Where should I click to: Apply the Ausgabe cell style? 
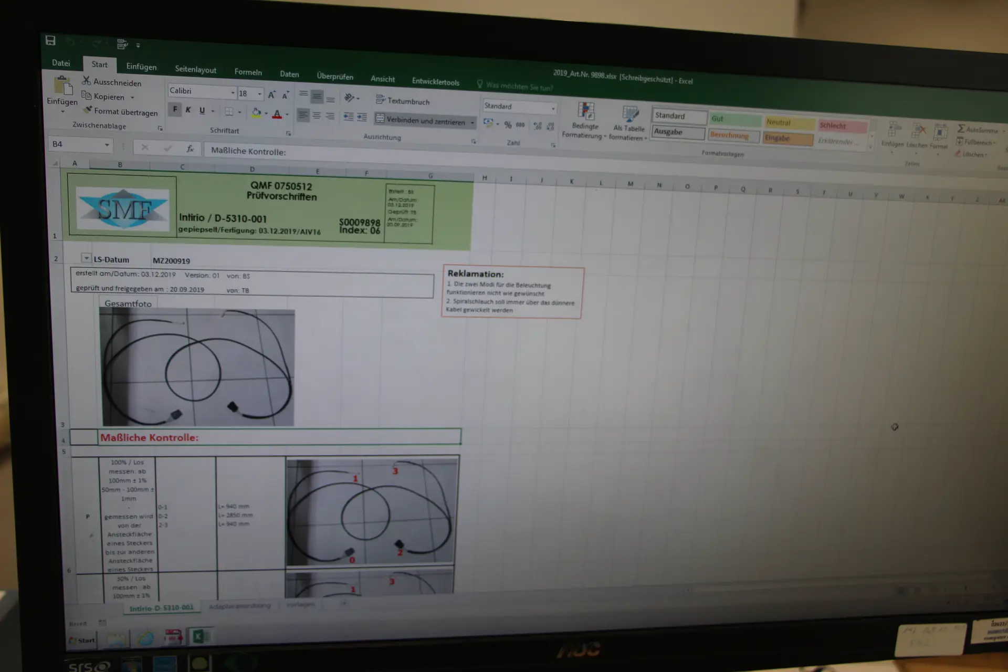point(678,132)
